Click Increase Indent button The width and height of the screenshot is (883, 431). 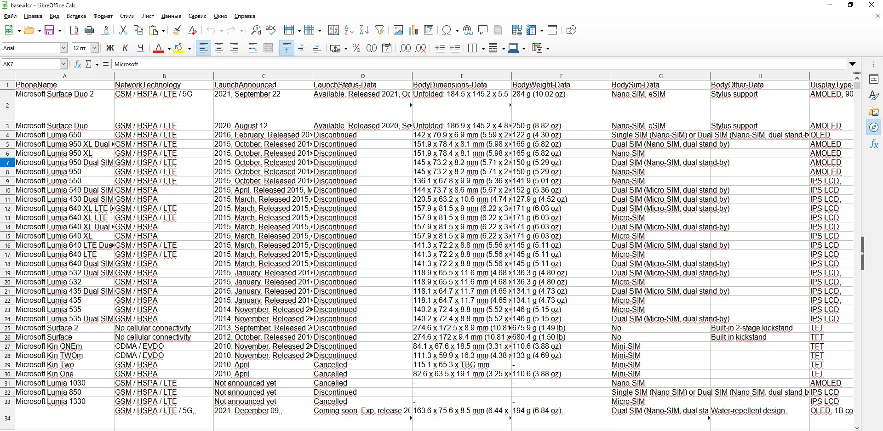[440, 48]
